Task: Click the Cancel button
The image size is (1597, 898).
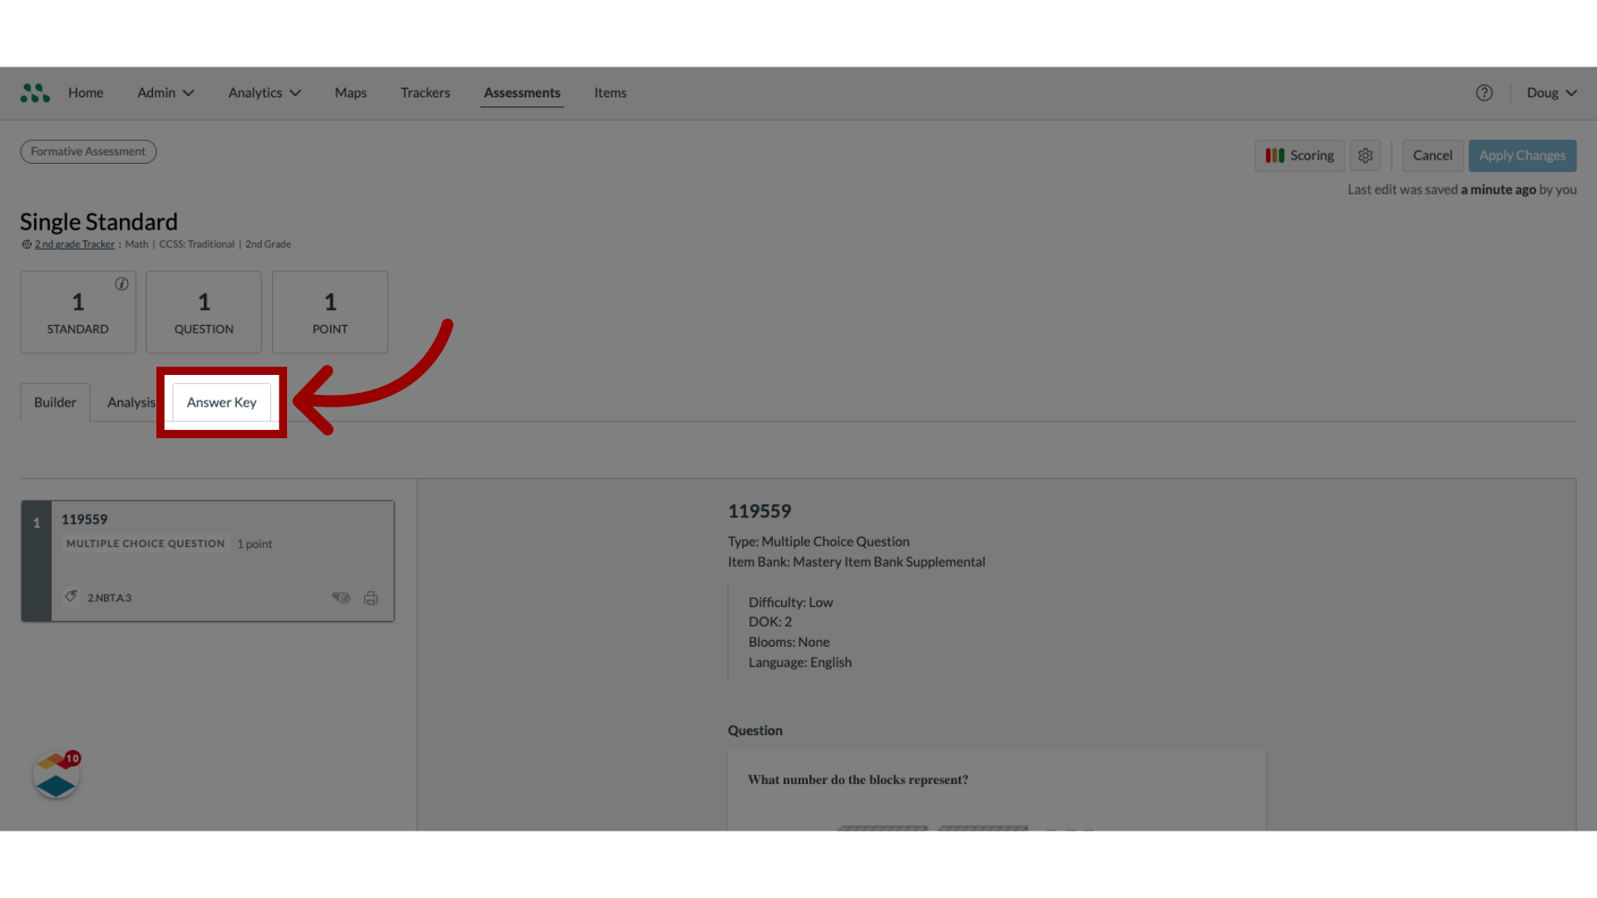Action: (x=1432, y=155)
